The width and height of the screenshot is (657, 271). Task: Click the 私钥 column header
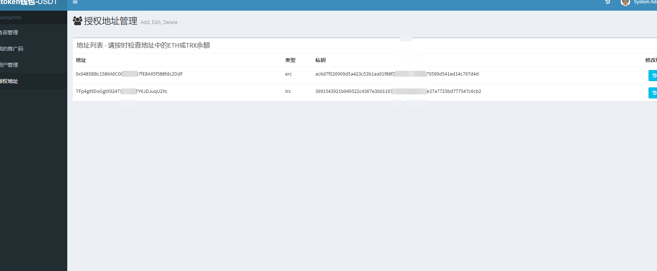pyautogui.click(x=320, y=60)
